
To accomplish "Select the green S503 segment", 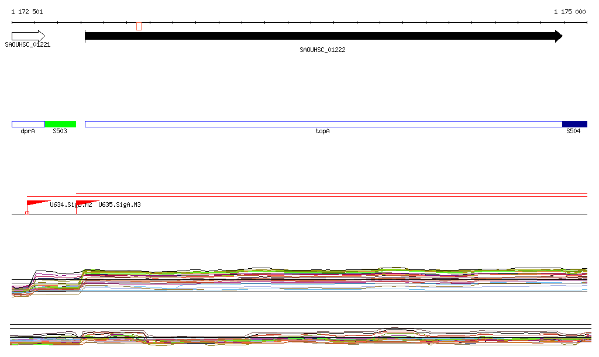I will click(x=60, y=124).
